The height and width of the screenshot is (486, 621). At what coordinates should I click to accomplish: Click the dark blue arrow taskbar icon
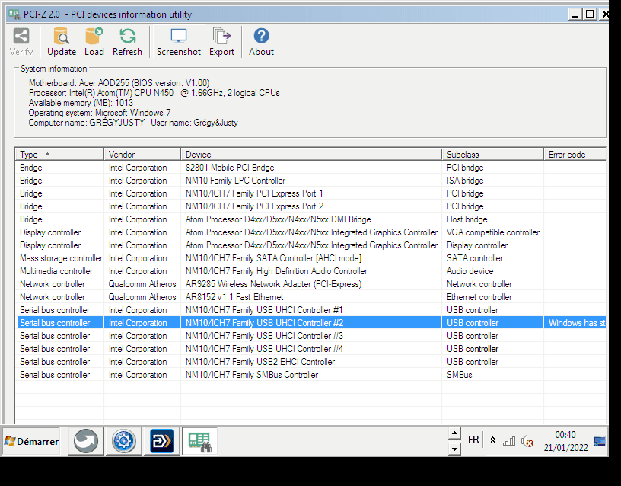[161, 441]
